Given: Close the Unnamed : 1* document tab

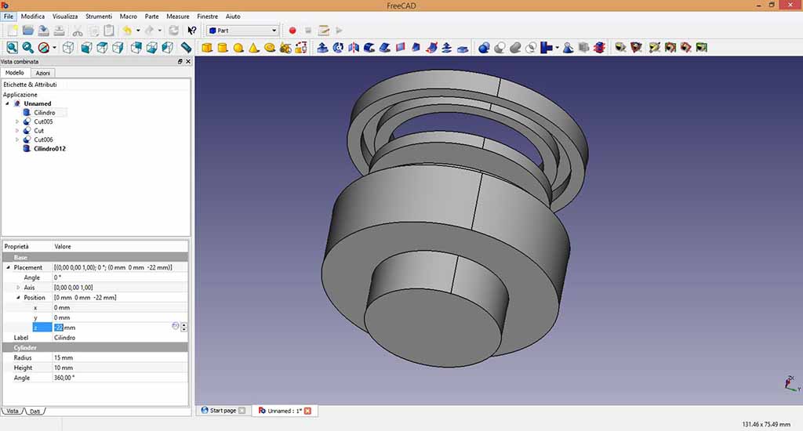Looking at the screenshot, I should pyautogui.click(x=307, y=411).
